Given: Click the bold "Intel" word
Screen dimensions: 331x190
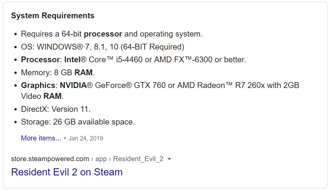Looking at the screenshot, I should (x=72, y=60).
